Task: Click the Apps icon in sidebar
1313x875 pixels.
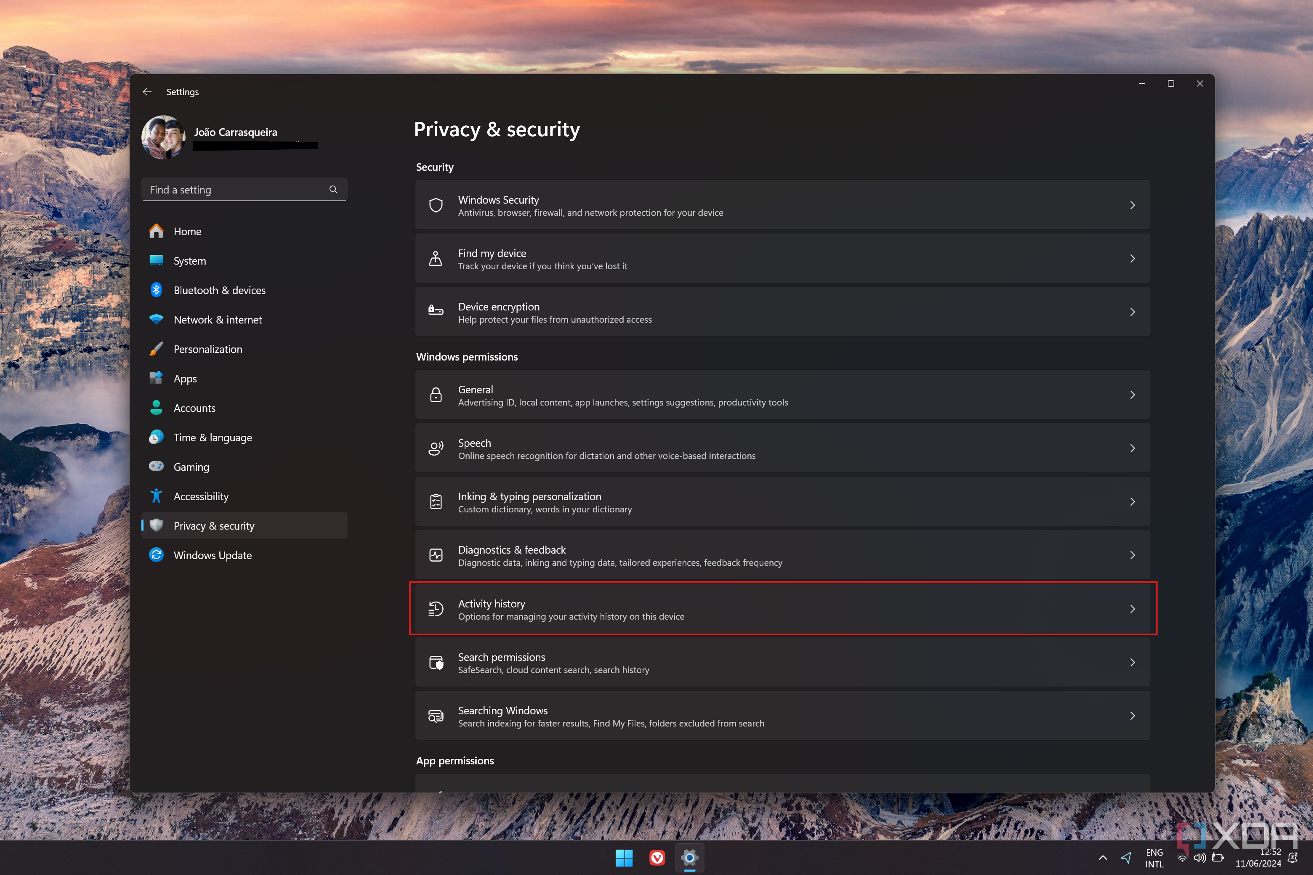Action: click(156, 378)
